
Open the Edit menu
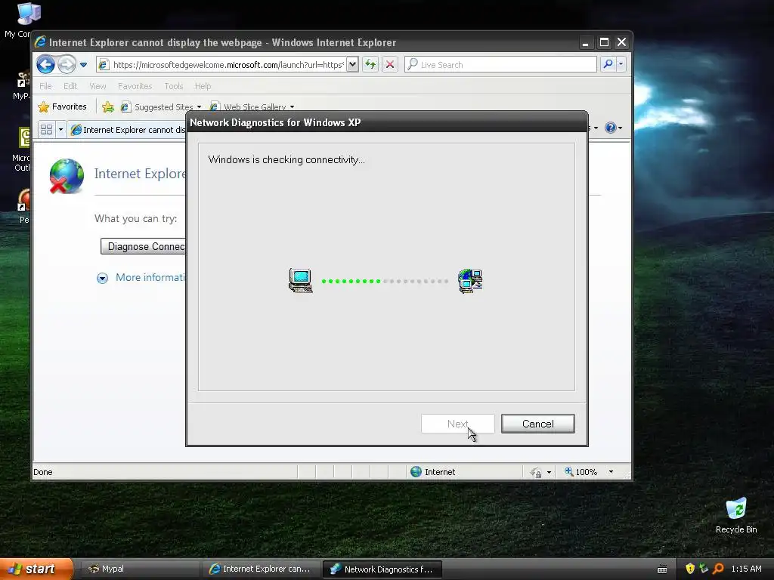(x=70, y=86)
